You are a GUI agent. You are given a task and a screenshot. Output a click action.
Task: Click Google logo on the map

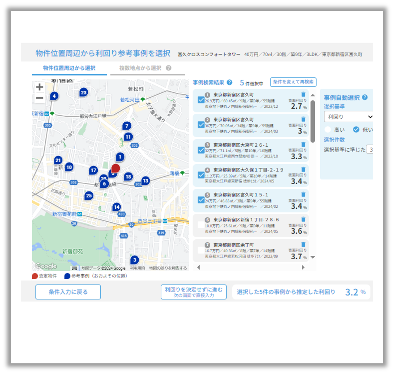[46, 266]
